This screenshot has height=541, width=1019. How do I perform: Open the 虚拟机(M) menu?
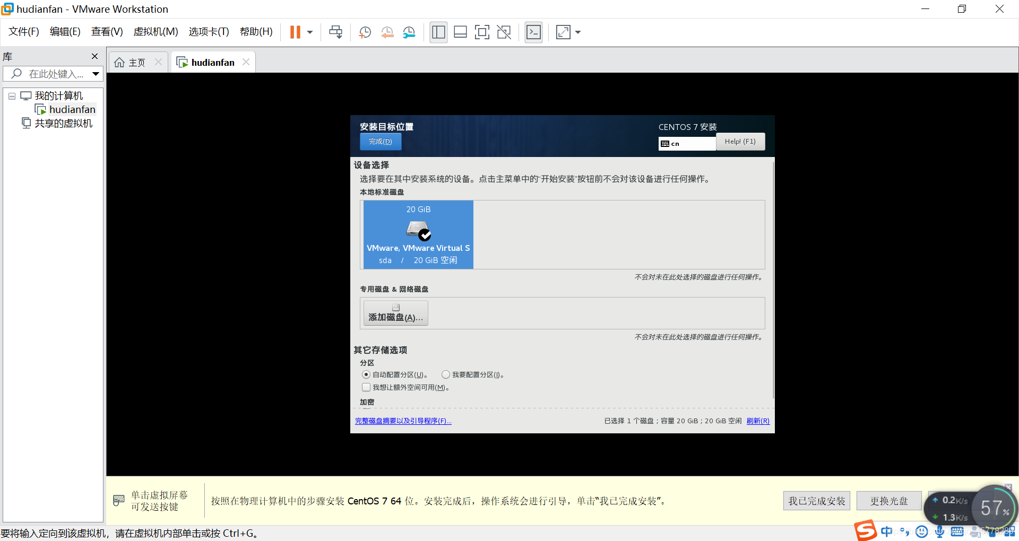click(x=156, y=32)
